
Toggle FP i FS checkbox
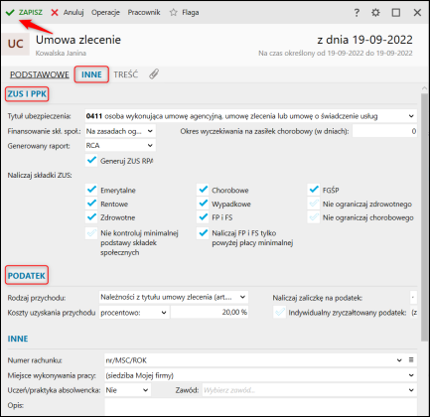pos(203,217)
